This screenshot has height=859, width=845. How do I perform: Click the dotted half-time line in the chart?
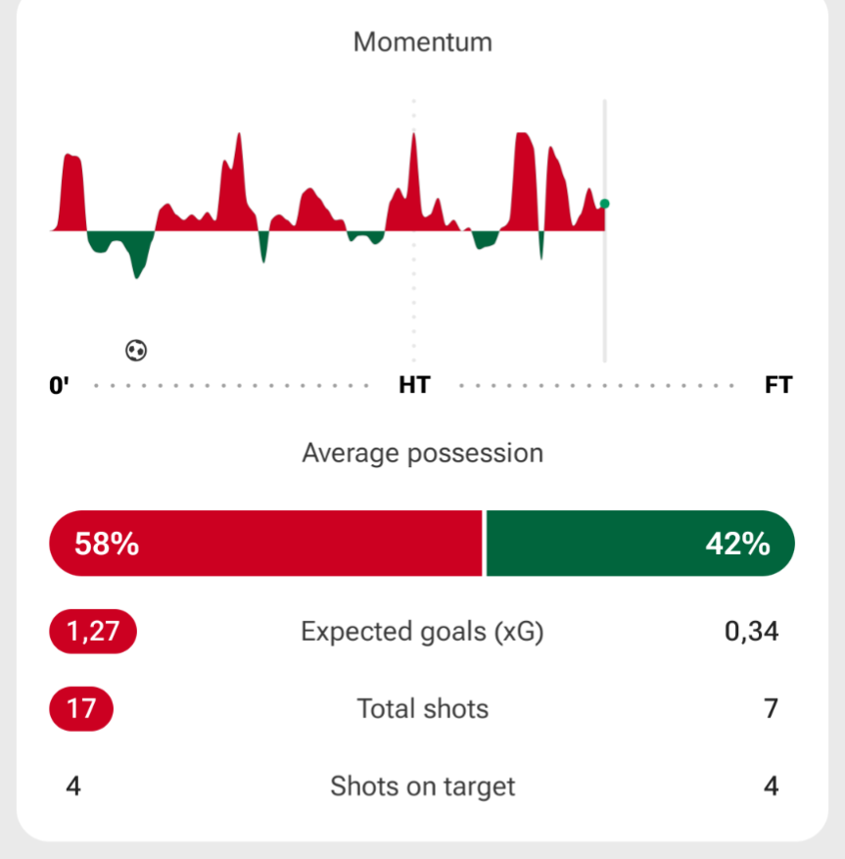pyautogui.click(x=414, y=304)
